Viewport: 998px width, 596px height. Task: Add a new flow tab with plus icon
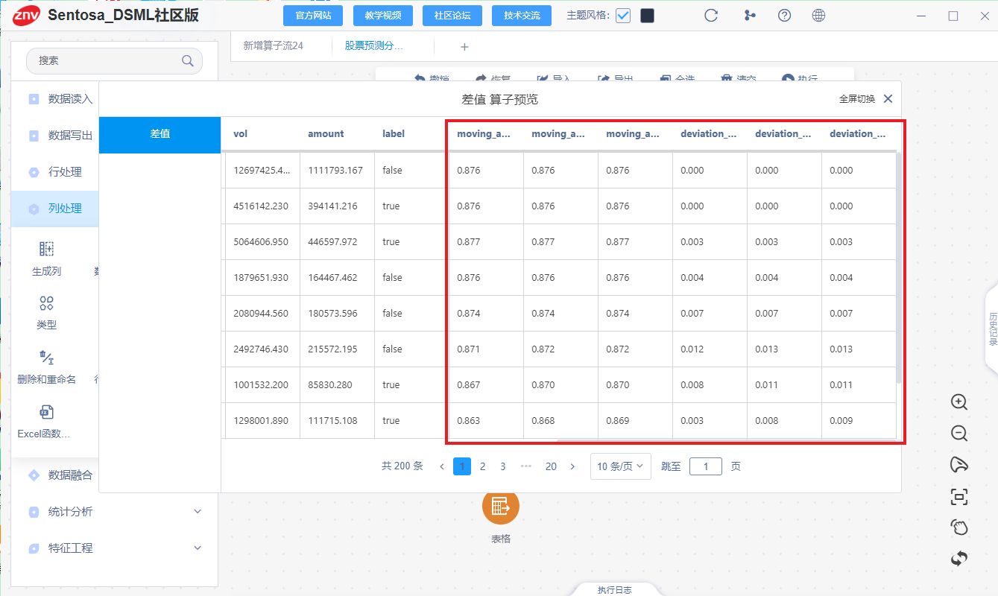tap(464, 47)
